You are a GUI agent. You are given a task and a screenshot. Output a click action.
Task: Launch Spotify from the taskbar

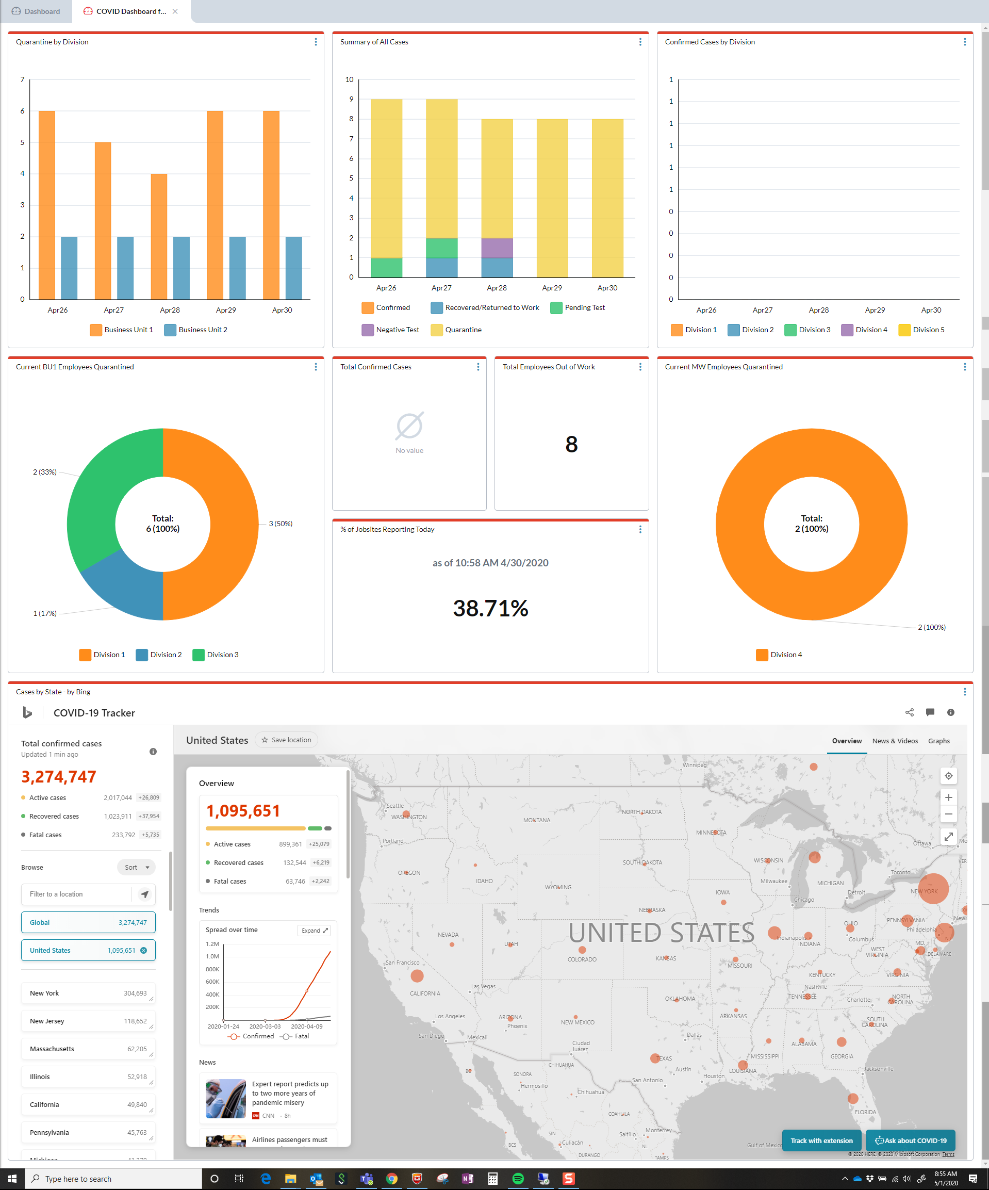point(518,1178)
